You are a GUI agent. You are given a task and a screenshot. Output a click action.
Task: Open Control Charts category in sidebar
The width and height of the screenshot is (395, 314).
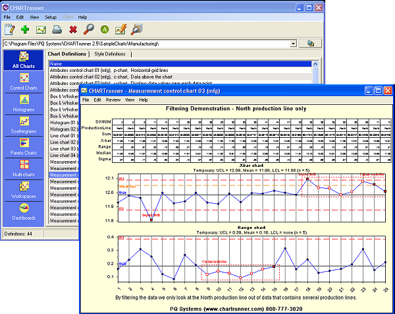24,82
